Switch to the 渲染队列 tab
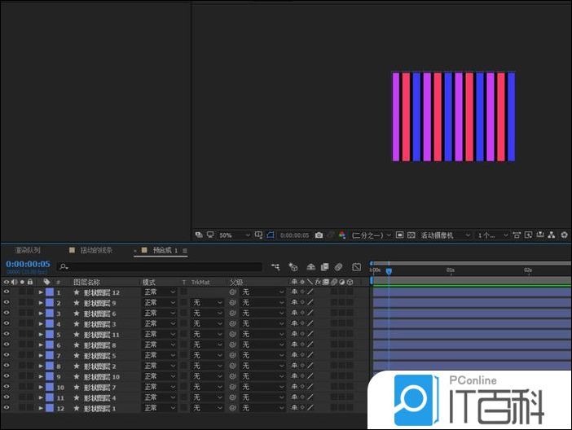The width and height of the screenshot is (572, 430). pyautogui.click(x=27, y=250)
